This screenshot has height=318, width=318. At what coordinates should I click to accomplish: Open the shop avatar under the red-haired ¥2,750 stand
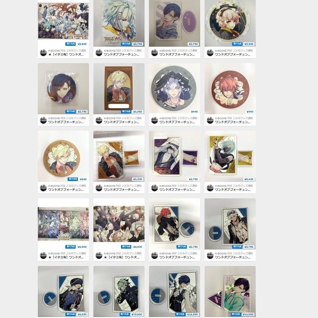pos(154,256)
